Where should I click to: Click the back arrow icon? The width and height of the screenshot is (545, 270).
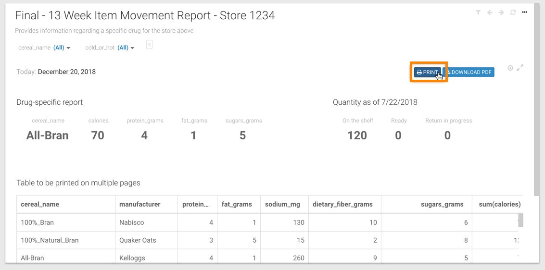(x=490, y=12)
